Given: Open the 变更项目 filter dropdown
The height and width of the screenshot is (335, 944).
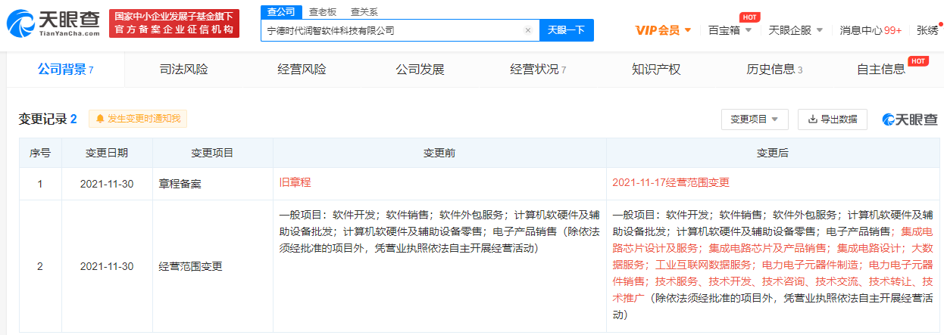Looking at the screenshot, I should [x=755, y=119].
